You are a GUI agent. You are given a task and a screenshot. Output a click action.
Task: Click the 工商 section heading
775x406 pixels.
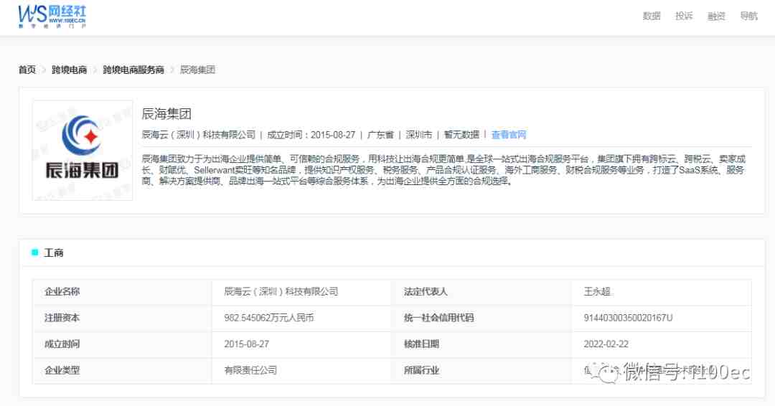coord(53,253)
